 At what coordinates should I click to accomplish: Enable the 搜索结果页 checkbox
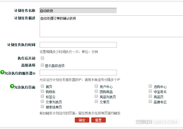point(42,106)
